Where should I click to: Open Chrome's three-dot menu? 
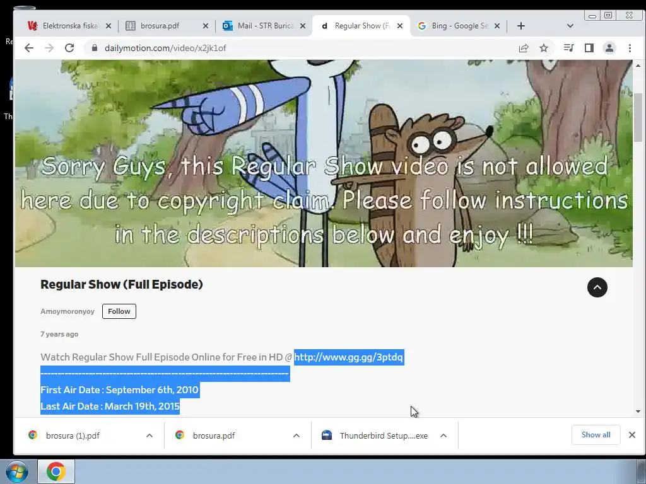point(630,48)
